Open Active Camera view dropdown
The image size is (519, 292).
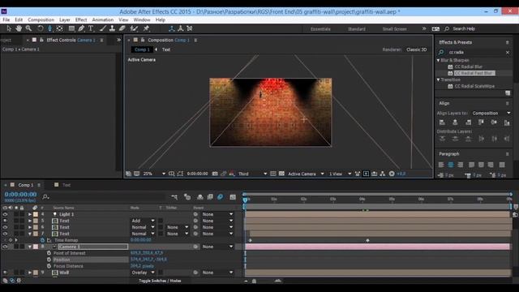pyautogui.click(x=306, y=174)
